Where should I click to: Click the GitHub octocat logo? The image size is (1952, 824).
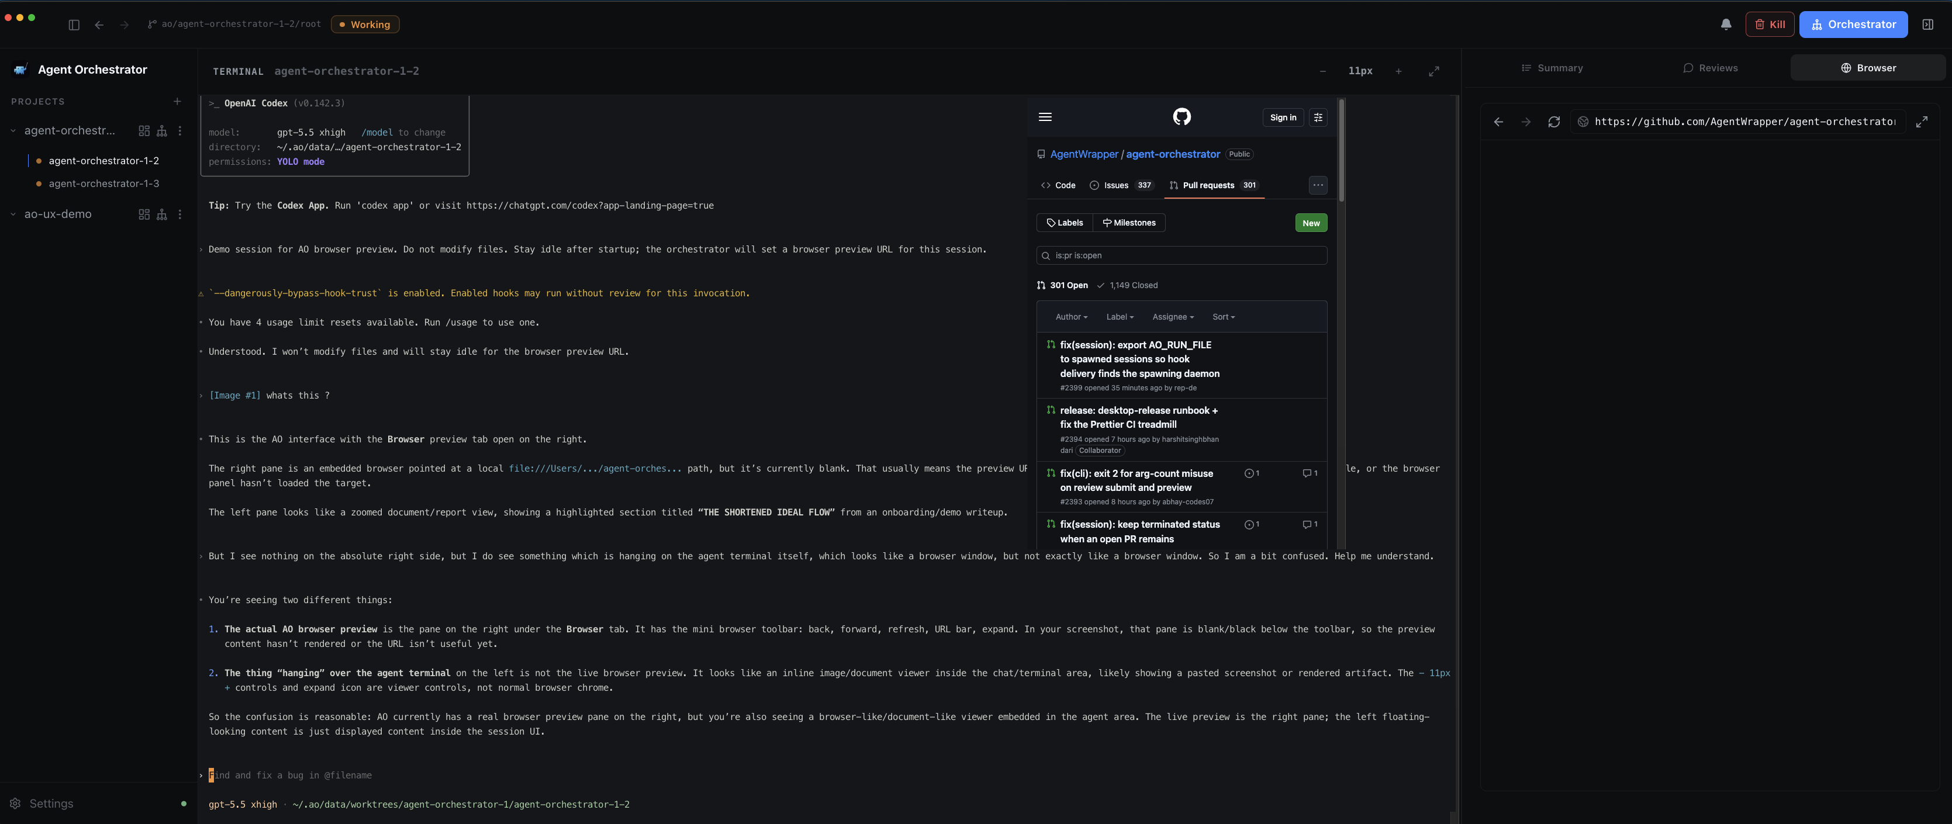pyautogui.click(x=1181, y=117)
